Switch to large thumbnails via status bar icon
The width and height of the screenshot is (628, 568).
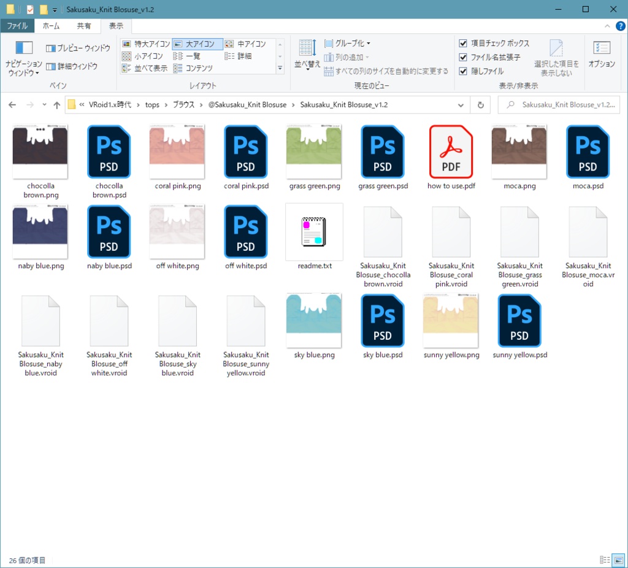tap(619, 560)
